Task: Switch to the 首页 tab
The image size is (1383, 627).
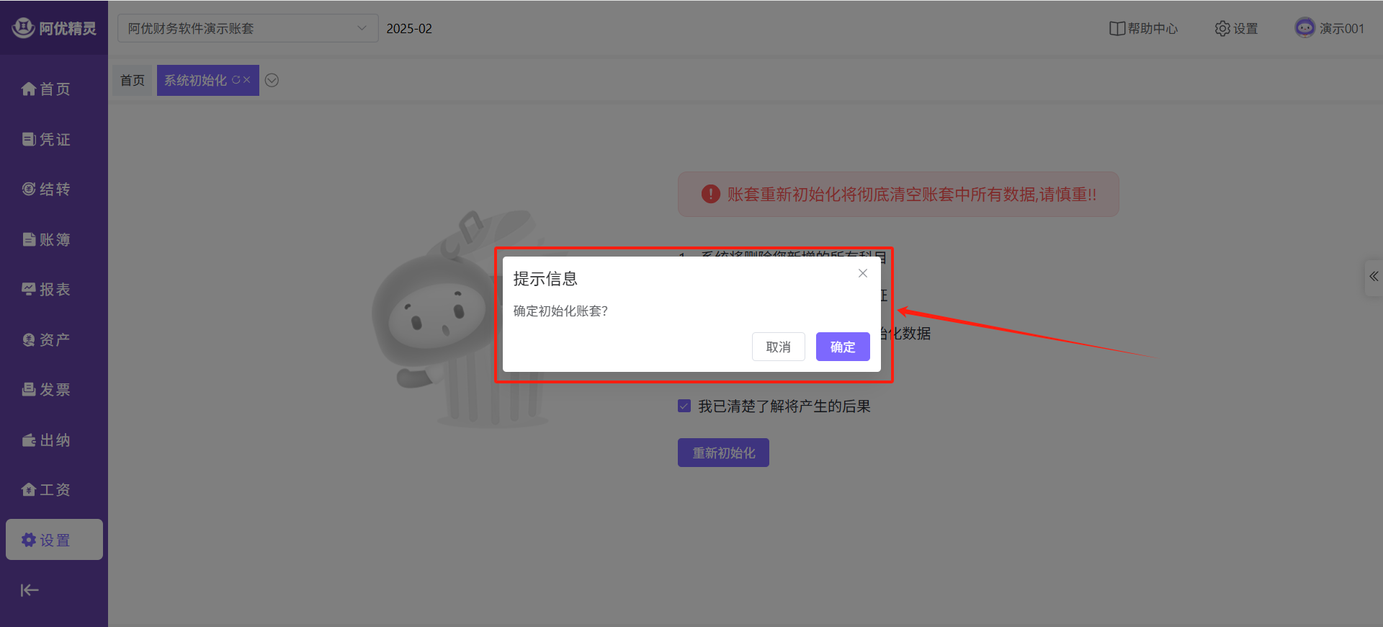Action: [133, 80]
